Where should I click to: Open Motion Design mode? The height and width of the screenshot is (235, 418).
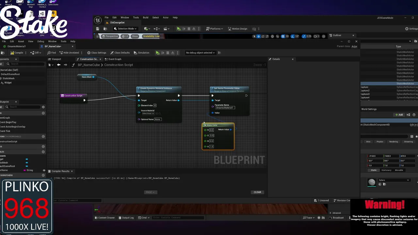[x=237, y=29]
